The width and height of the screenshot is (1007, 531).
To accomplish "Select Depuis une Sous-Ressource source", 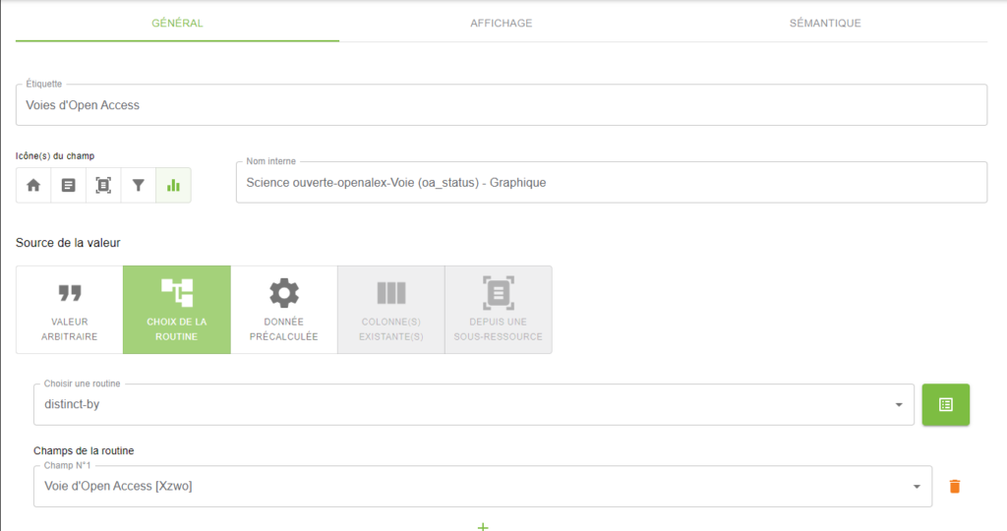I will click(x=499, y=310).
